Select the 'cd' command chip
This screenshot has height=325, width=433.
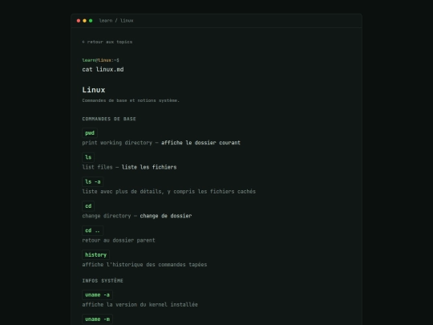[x=88, y=206]
